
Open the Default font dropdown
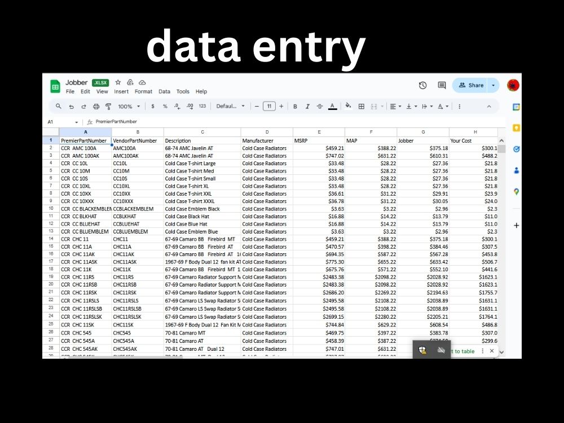click(230, 106)
